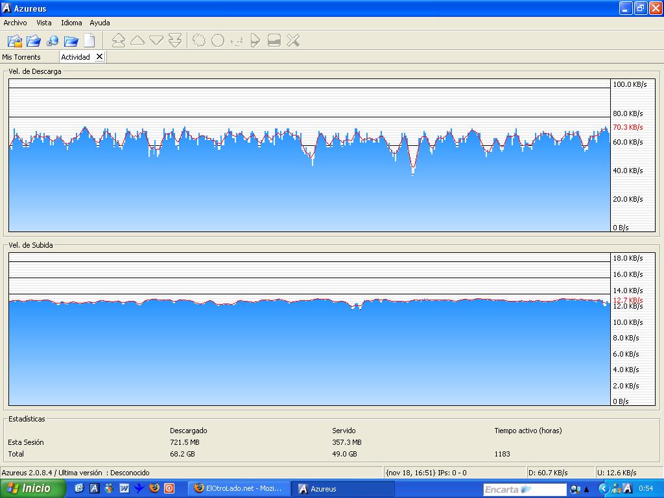Open the Archivo menu
664x498 pixels.
(x=16, y=23)
